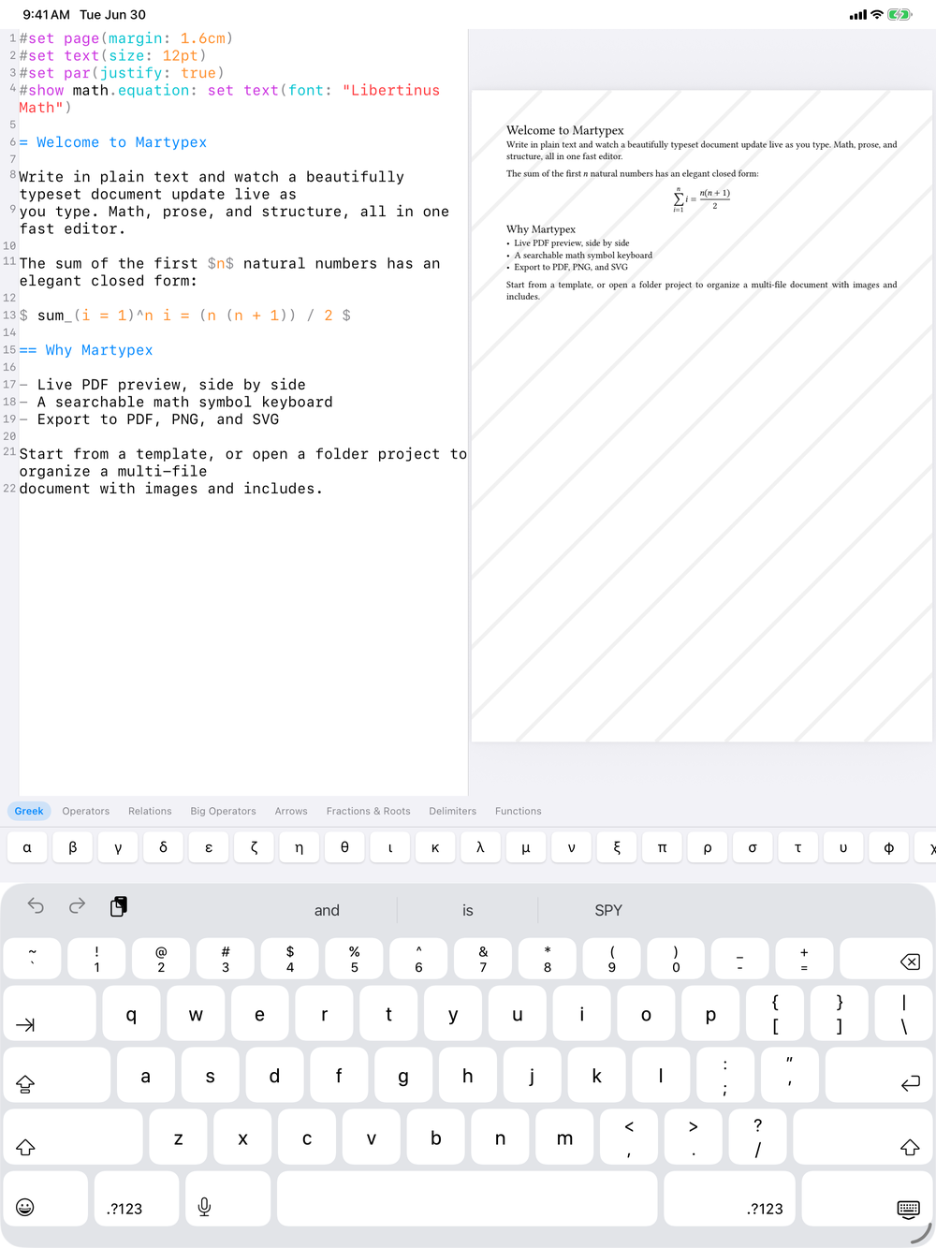This screenshot has width=936, height=1248.
Task: Open the Fractions & Roots tab
Action: (368, 811)
